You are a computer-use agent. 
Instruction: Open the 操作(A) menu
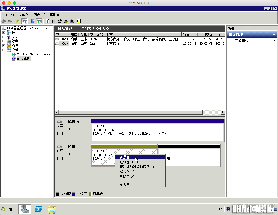24,15
